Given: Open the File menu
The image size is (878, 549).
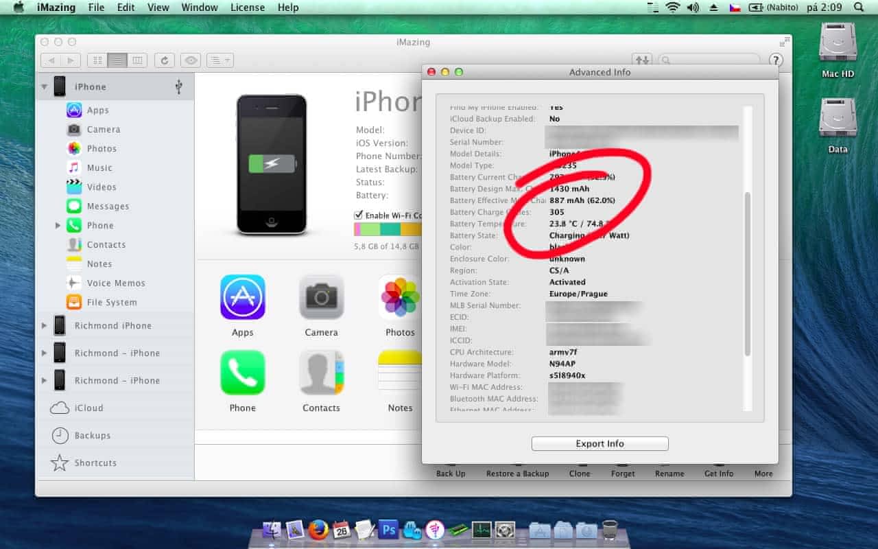Looking at the screenshot, I should click(x=97, y=8).
